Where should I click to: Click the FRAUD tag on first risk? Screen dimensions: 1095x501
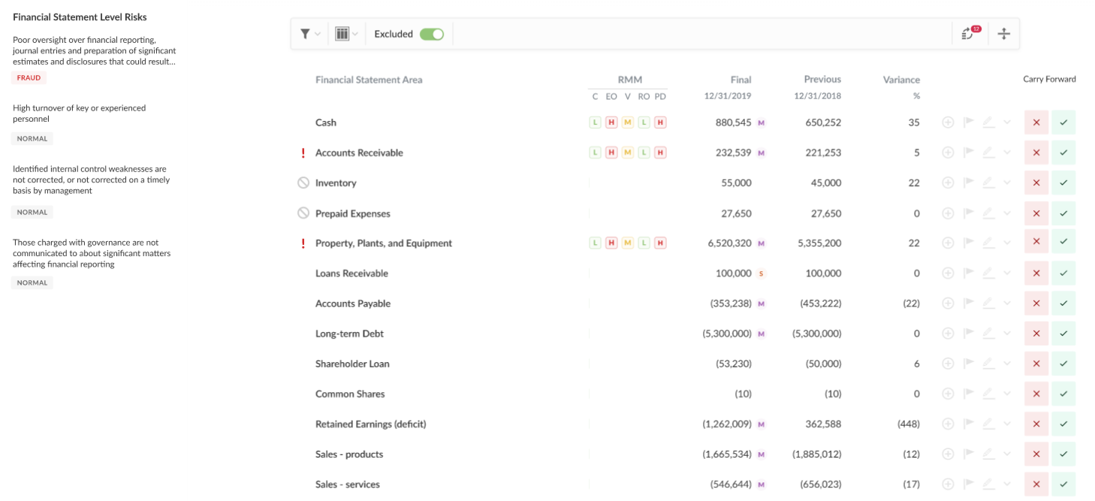(29, 78)
